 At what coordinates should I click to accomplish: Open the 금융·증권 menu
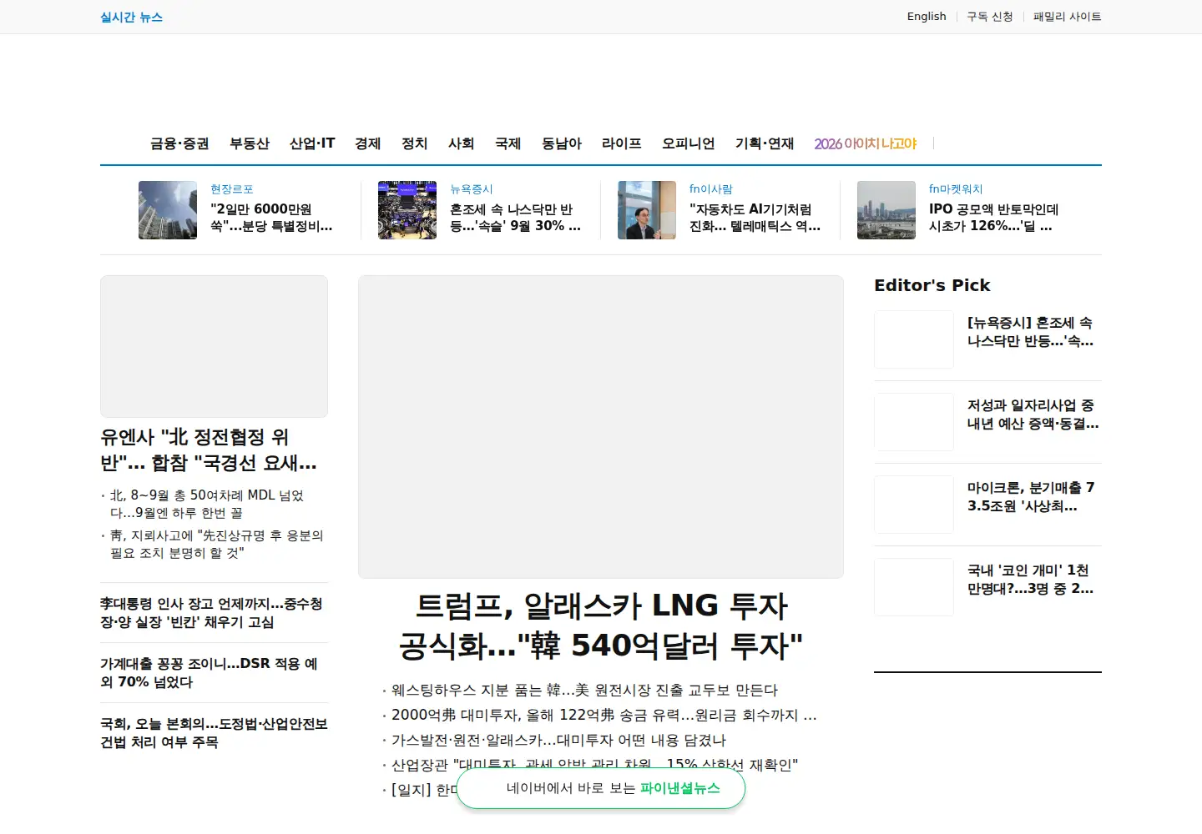179,143
